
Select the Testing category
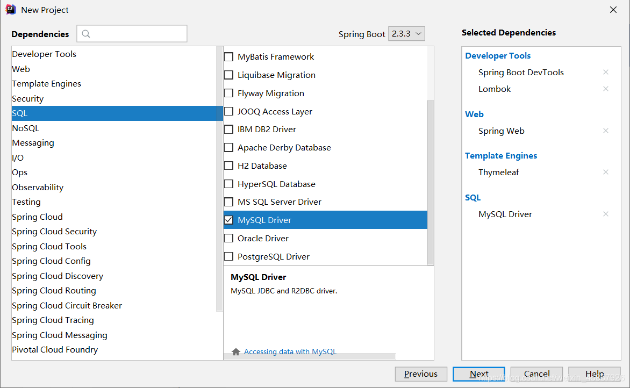click(114, 202)
